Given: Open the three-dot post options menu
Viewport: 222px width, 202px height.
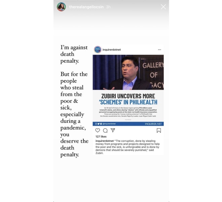Looking at the screenshot, I should 159,49.
